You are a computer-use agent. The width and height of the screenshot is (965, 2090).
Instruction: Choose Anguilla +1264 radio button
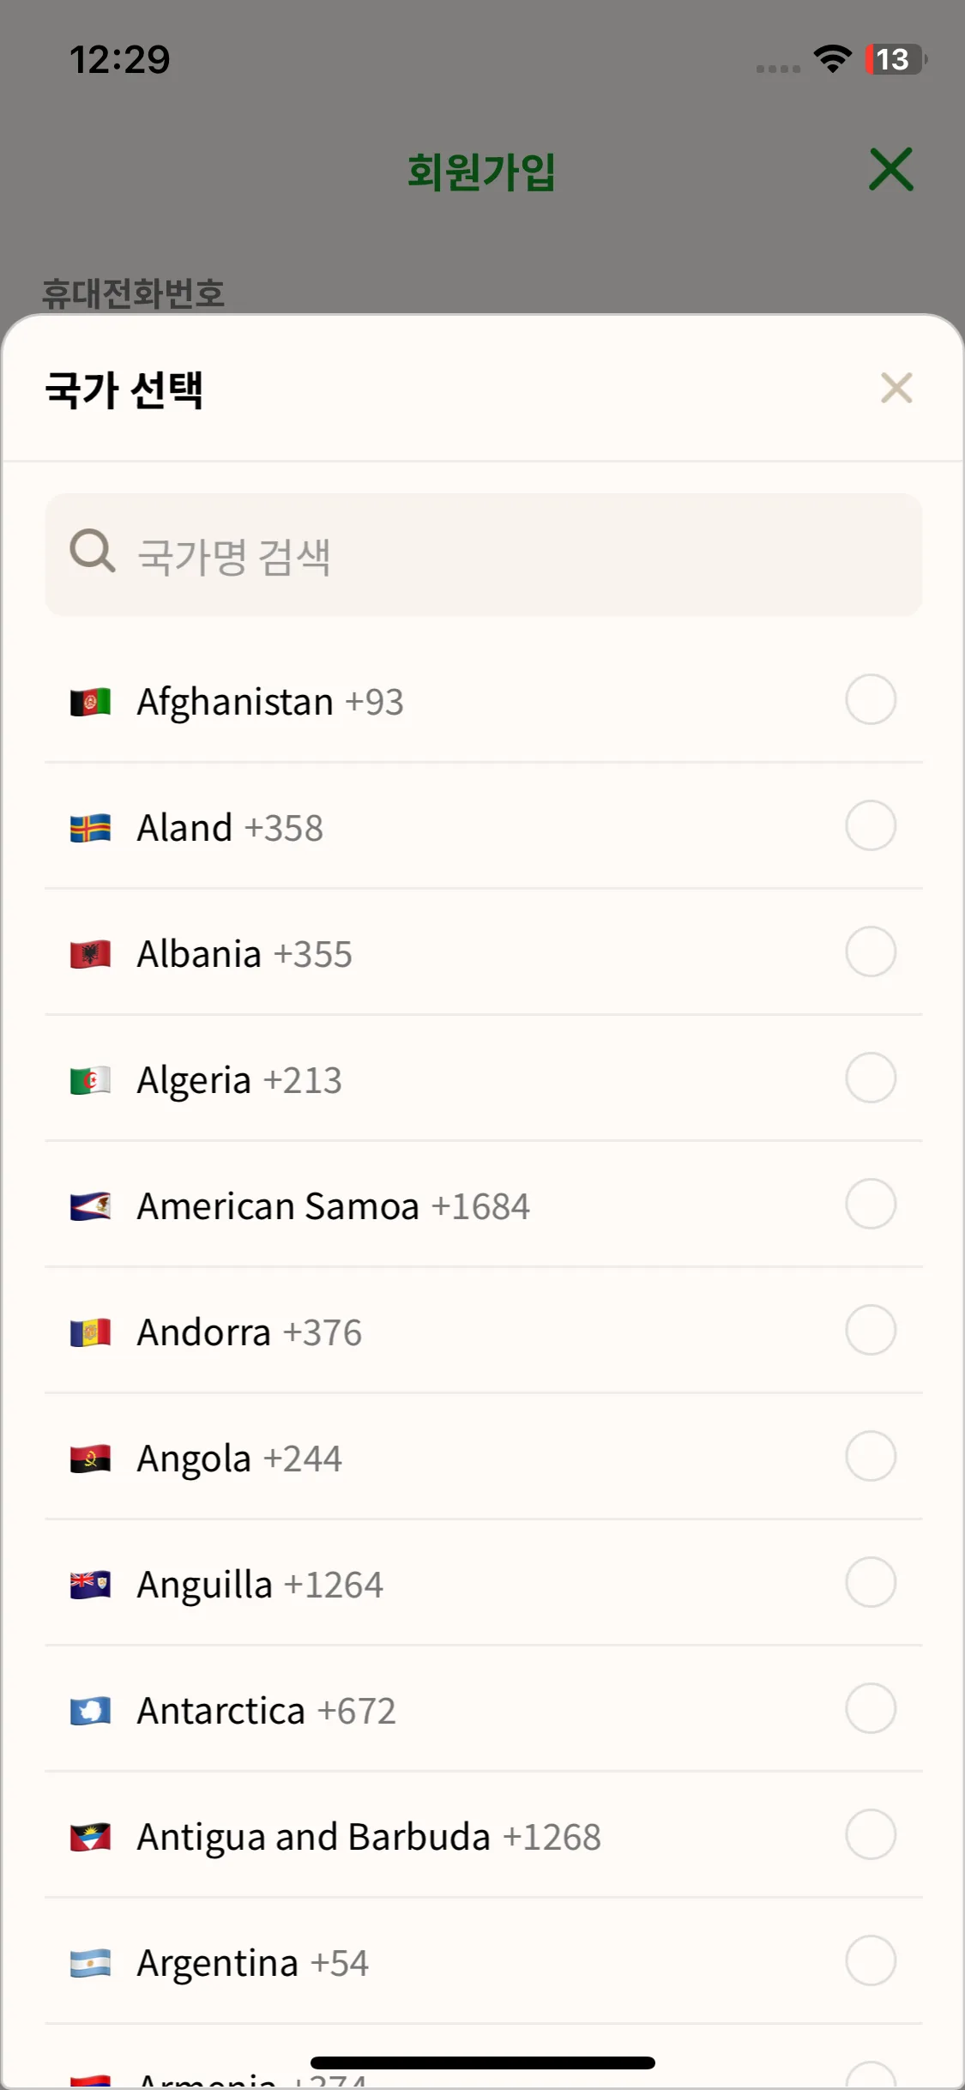[x=871, y=1583]
